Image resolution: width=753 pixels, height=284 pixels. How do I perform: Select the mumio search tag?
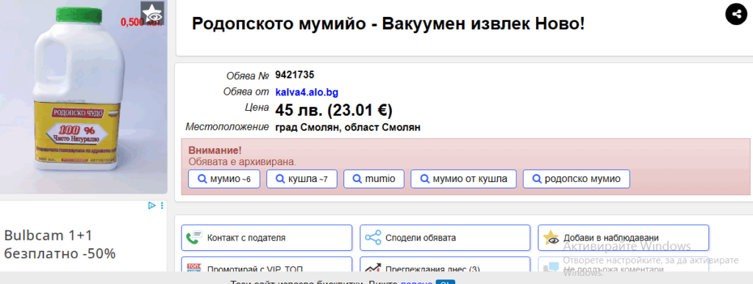tap(374, 179)
